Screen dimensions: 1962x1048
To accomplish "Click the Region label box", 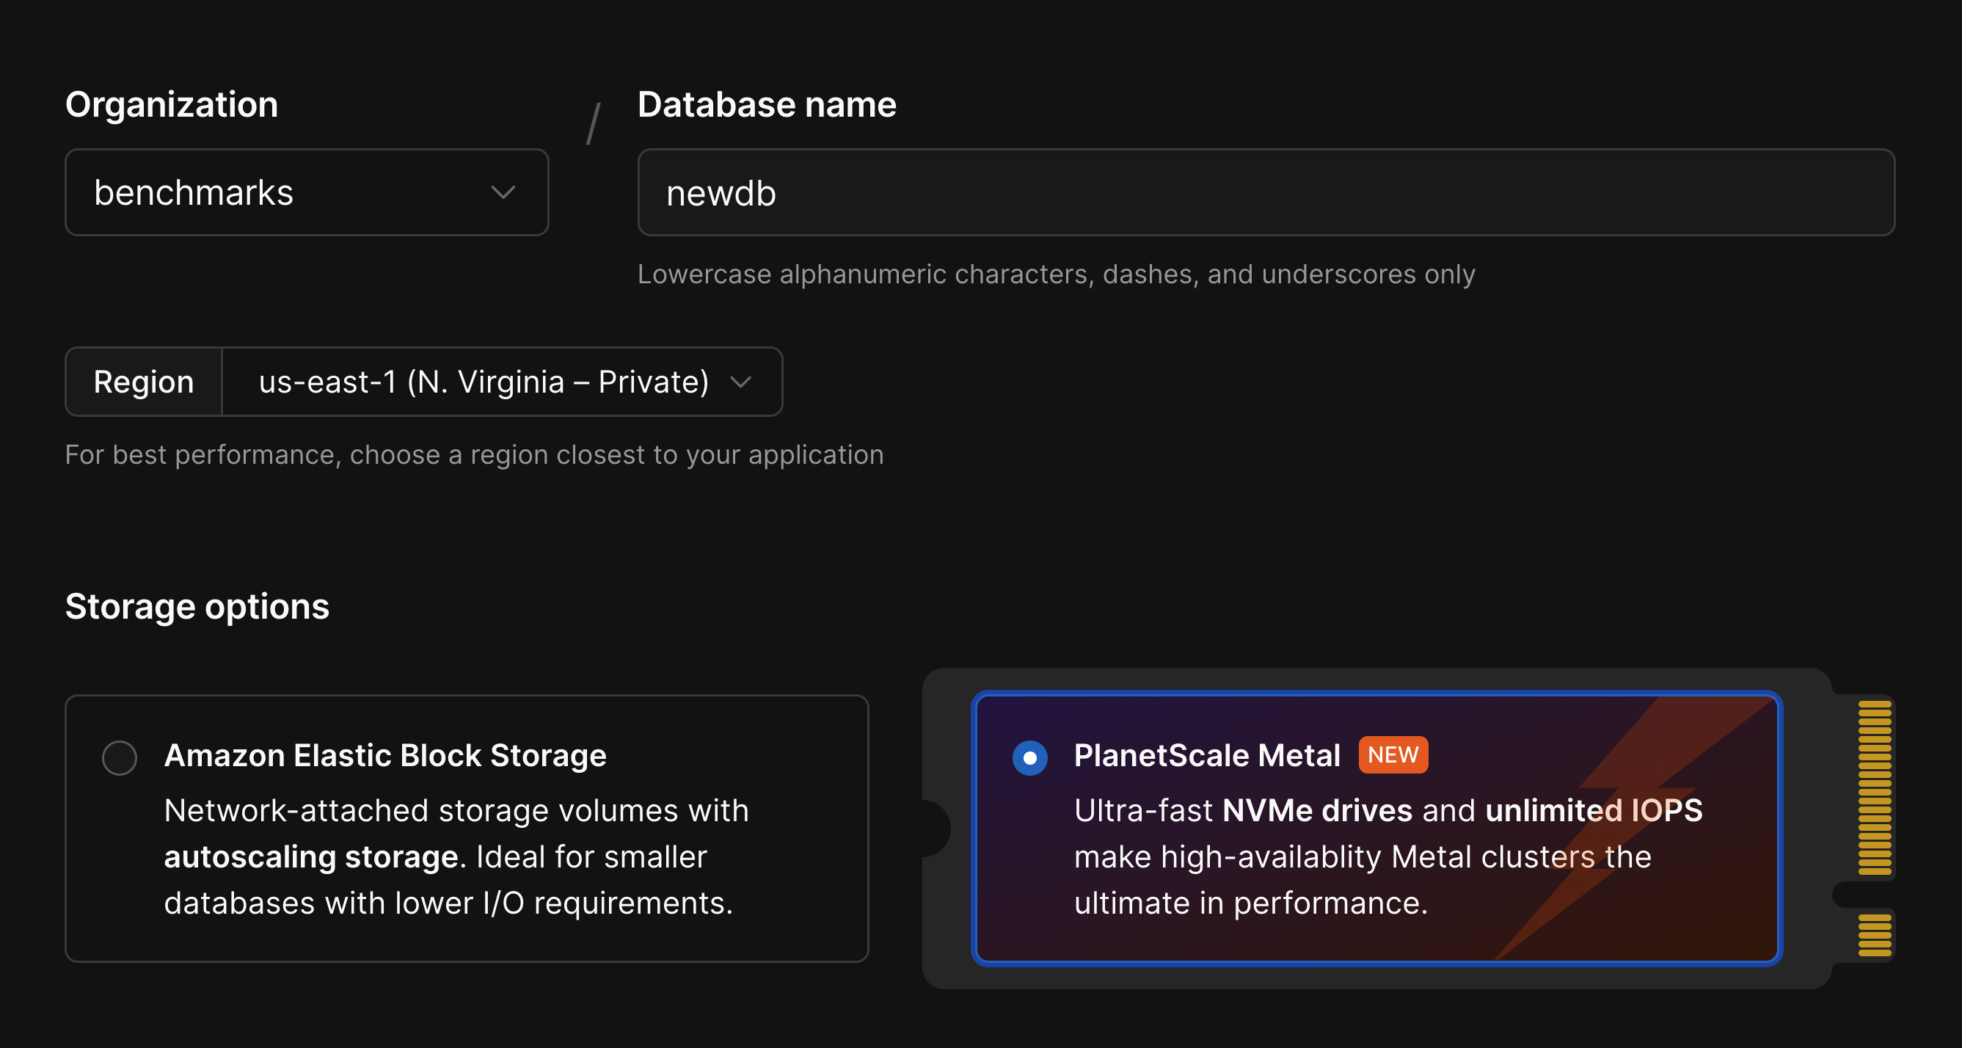I will pos(143,382).
